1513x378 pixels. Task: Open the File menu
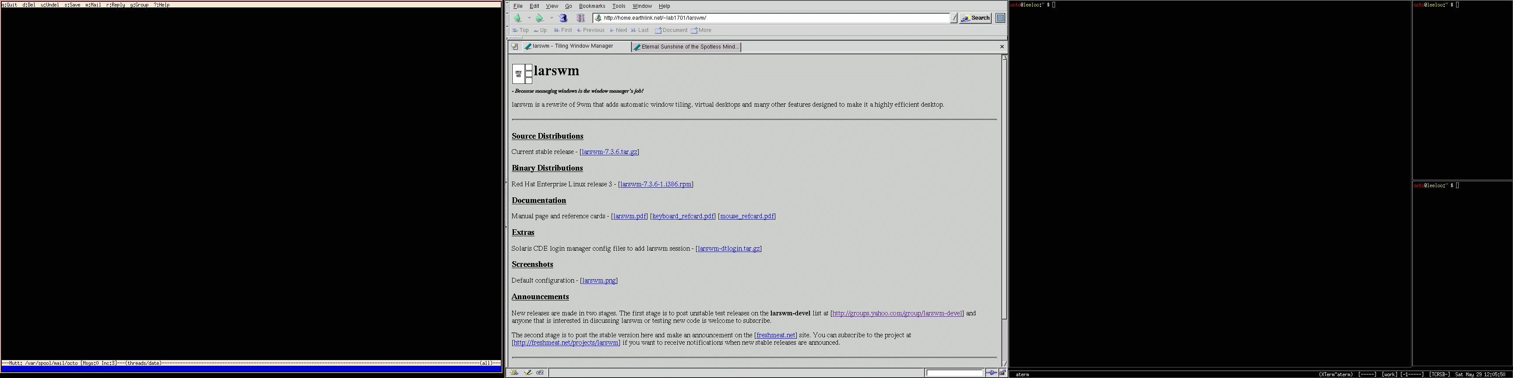pos(518,6)
